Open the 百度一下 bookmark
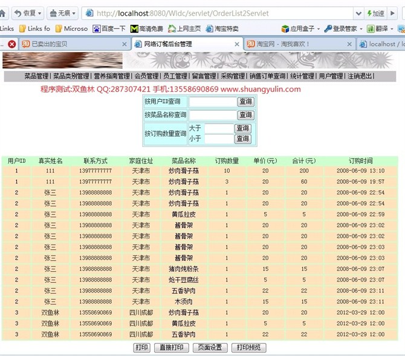405x356 pixels. [x=109, y=28]
